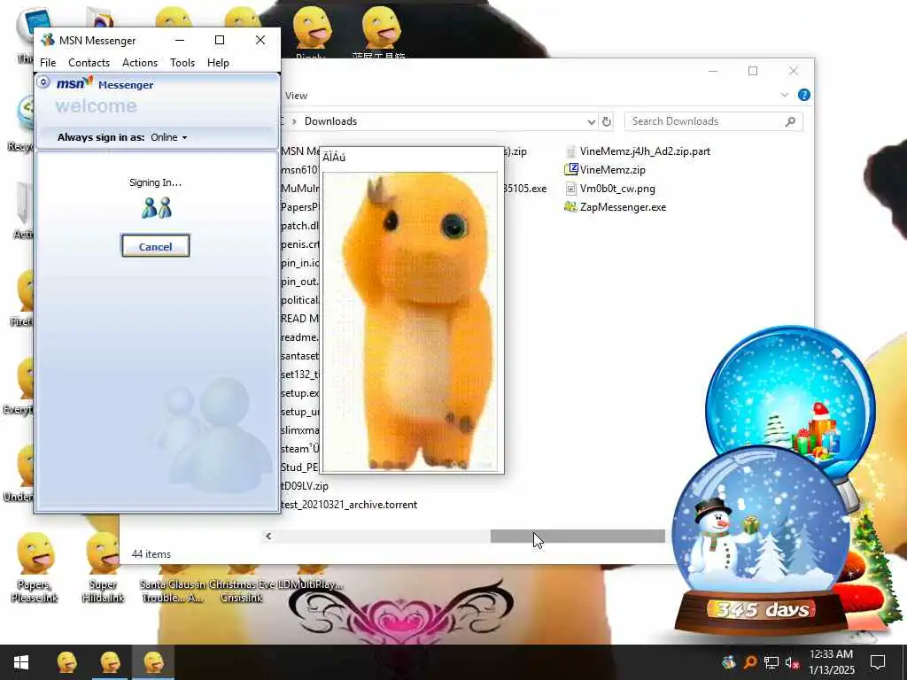Collapse the MSN Messenger header with round arrow icon

[43, 82]
